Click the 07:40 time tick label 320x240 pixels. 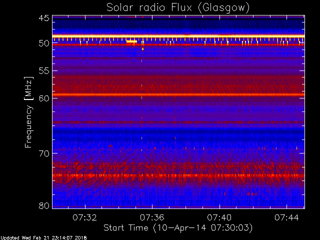tap(219, 217)
